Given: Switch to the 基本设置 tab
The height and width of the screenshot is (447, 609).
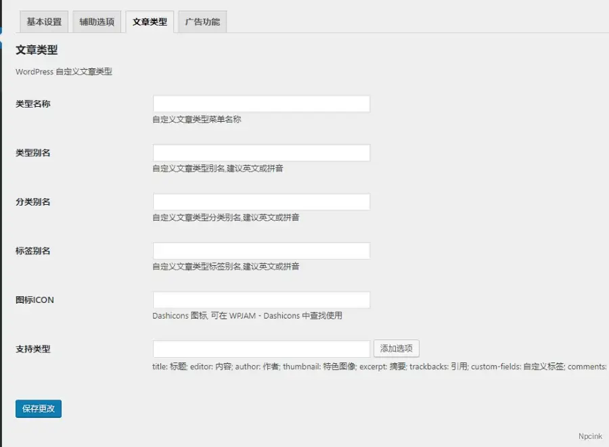Looking at the screenshot, I should point(43,22).
